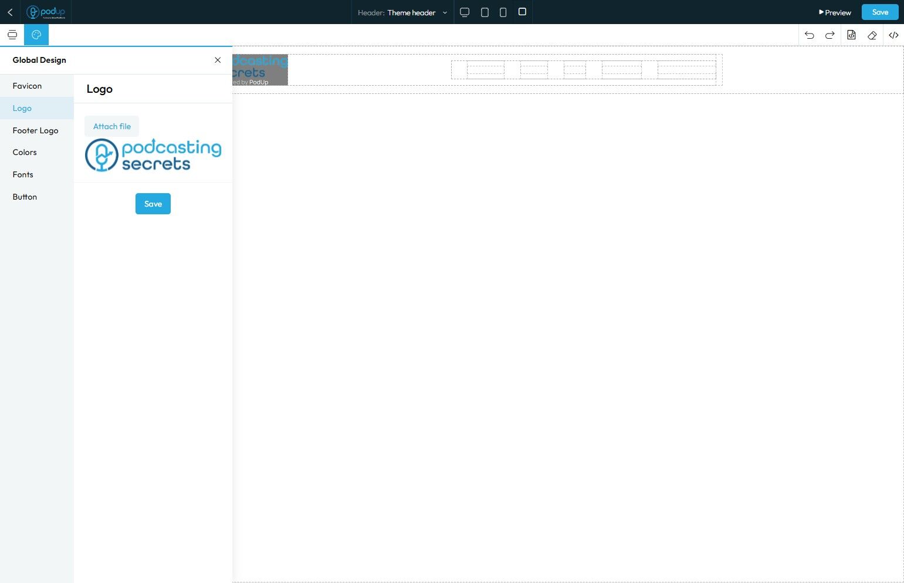The width and height of the screenshot is (904, 583).
Task: Redo the last undone change
Action: (x=830, y=35)
